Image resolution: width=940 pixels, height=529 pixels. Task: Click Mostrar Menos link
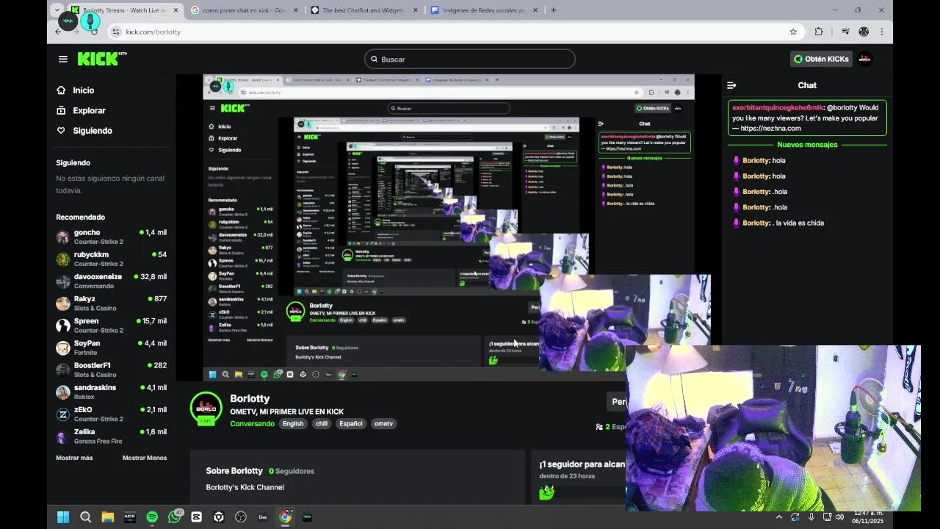tap(144, 458)
